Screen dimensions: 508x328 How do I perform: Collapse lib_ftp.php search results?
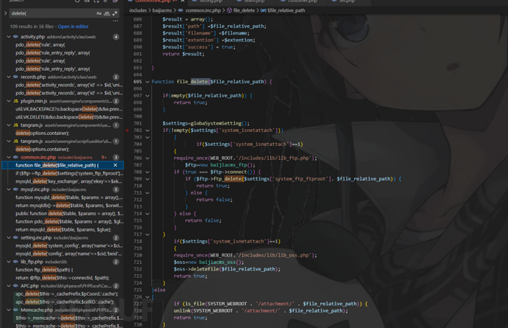point(9,262)
